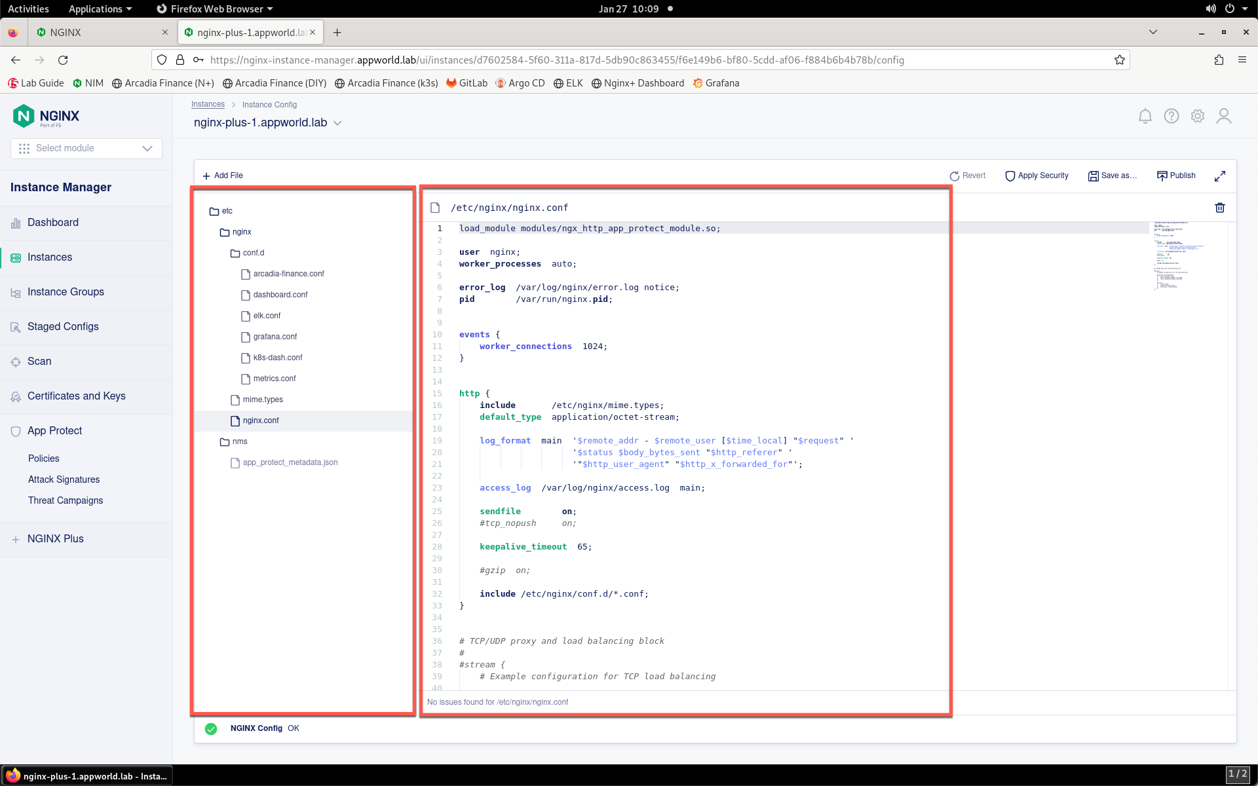
Task: Open the notifications bell icon
Action: (1145, 116)
